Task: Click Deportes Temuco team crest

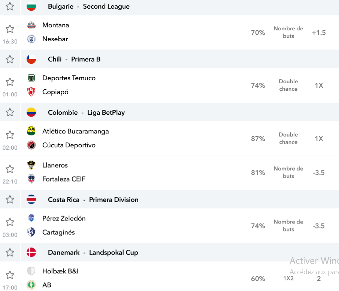Action: point(31,78)
